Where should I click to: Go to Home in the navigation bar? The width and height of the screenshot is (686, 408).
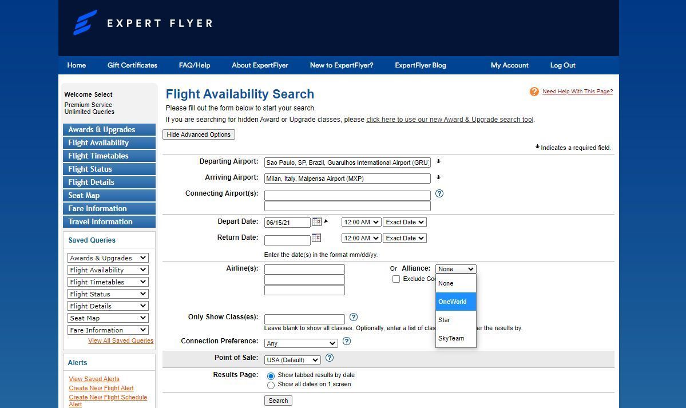(x=77, y=65)
